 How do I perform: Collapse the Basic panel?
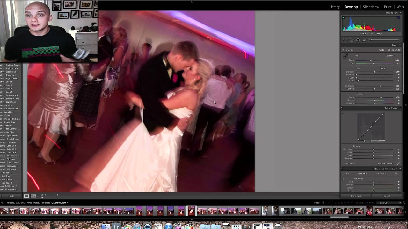[400, 45]
